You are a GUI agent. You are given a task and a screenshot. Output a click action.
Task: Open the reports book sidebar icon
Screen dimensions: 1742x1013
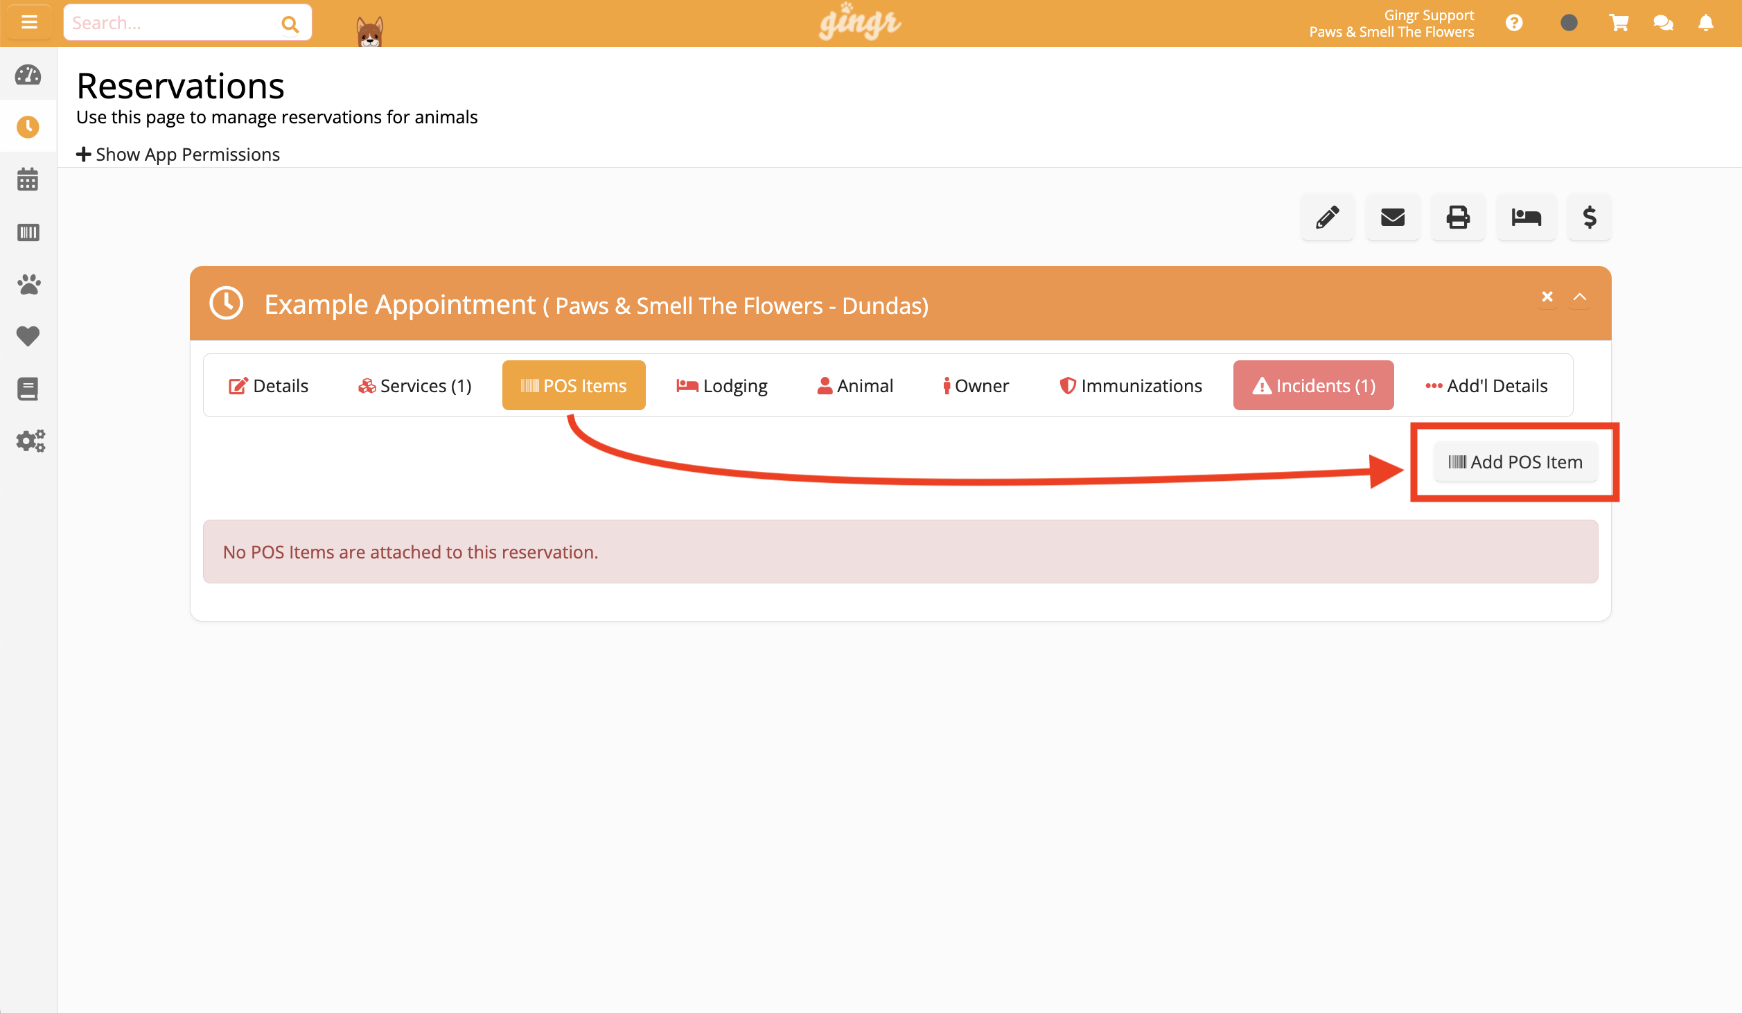(28, 389)
